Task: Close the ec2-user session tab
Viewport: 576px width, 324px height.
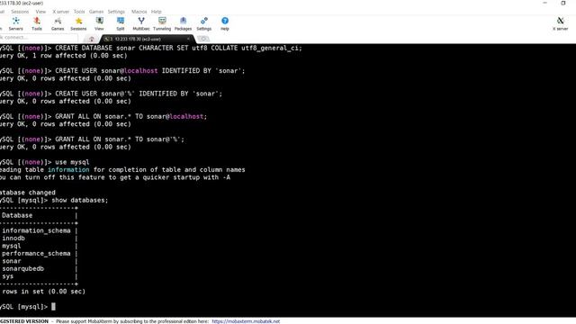Action: point(188,39)
